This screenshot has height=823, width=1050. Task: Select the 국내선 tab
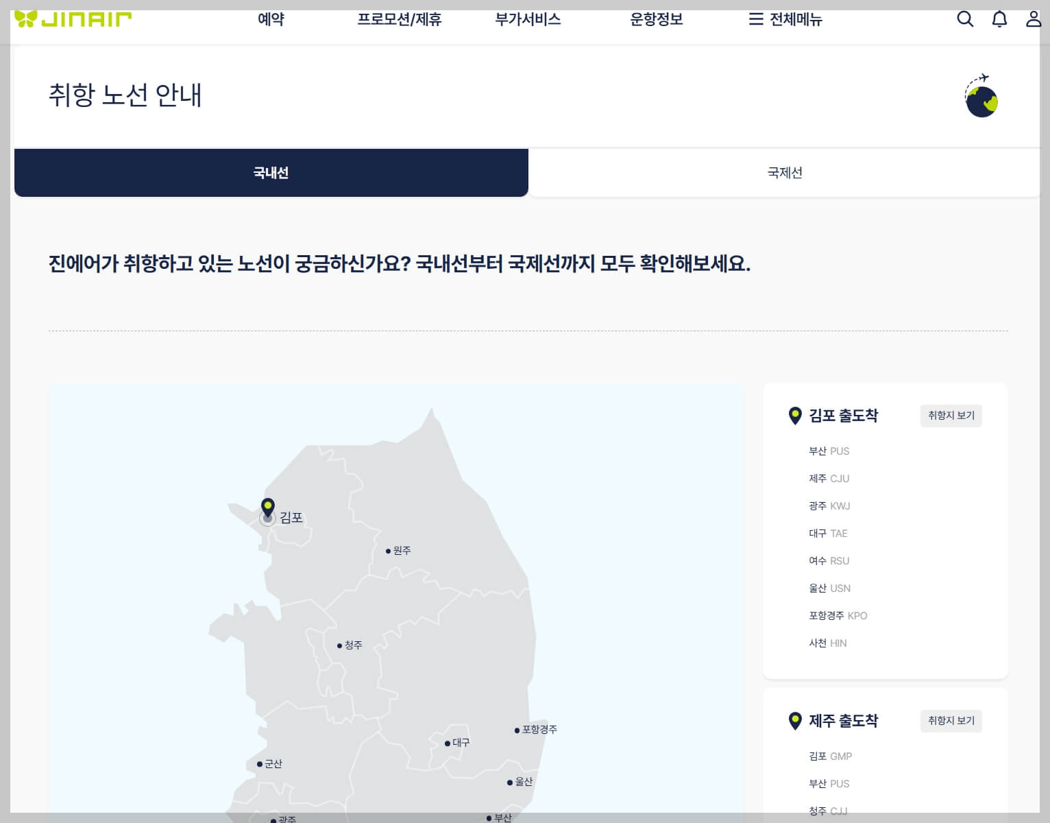coord(271,173)
